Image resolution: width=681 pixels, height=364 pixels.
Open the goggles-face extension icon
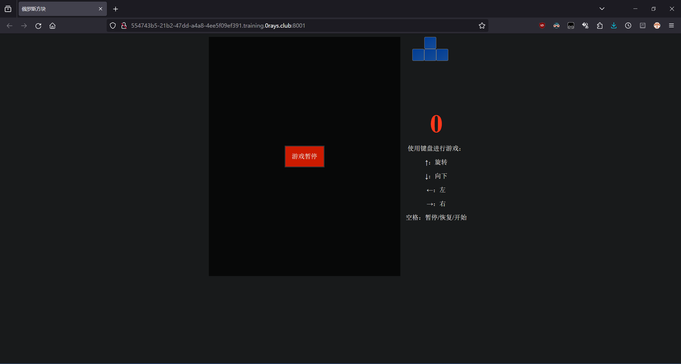click(557, 26)
